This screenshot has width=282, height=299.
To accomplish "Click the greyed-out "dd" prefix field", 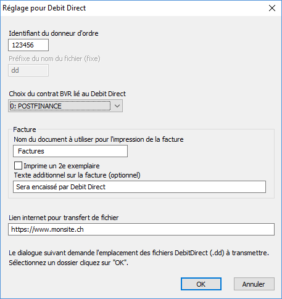I will point(28,70).
